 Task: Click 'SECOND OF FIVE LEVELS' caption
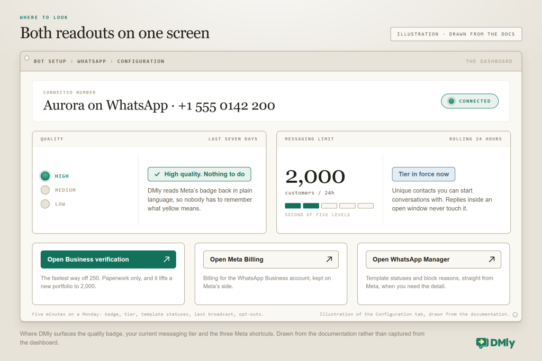(x=318, y=215)
